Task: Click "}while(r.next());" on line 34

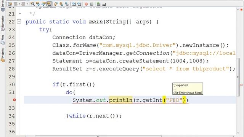Action: pyautogui.click(x=94, y=116)
